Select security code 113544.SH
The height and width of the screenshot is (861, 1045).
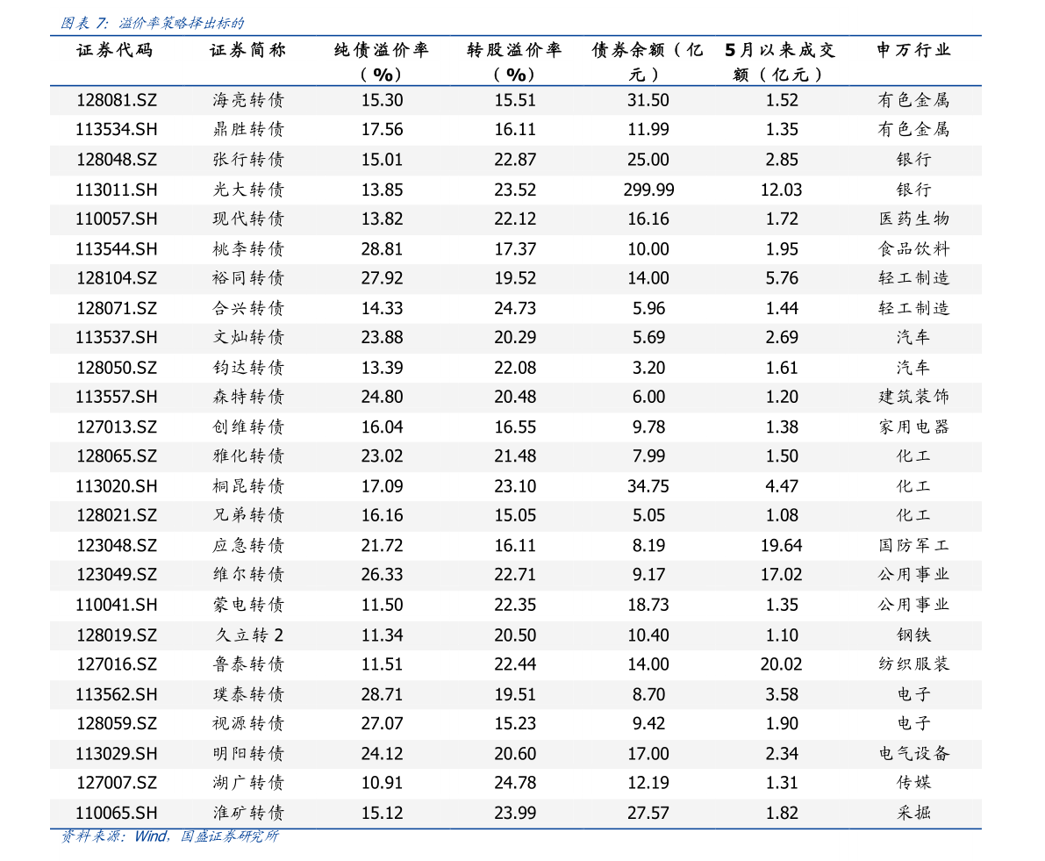pos(116,249)
